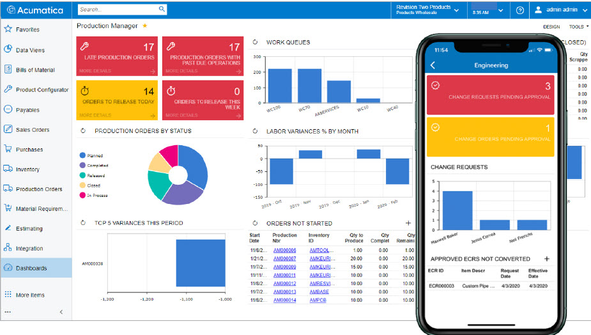Open admin admin user menu
The image size is (591, 335).
[x=561, y=10]
